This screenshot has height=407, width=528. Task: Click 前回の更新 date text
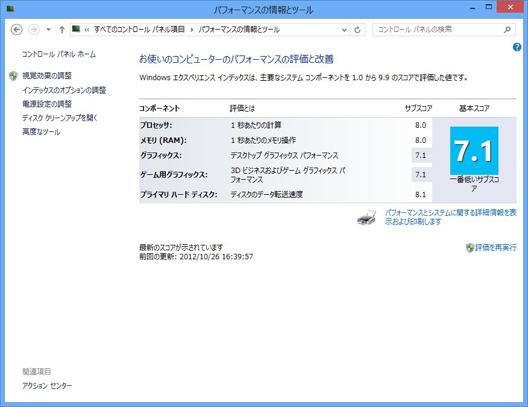pyautogui.click(x=196, y=257)
